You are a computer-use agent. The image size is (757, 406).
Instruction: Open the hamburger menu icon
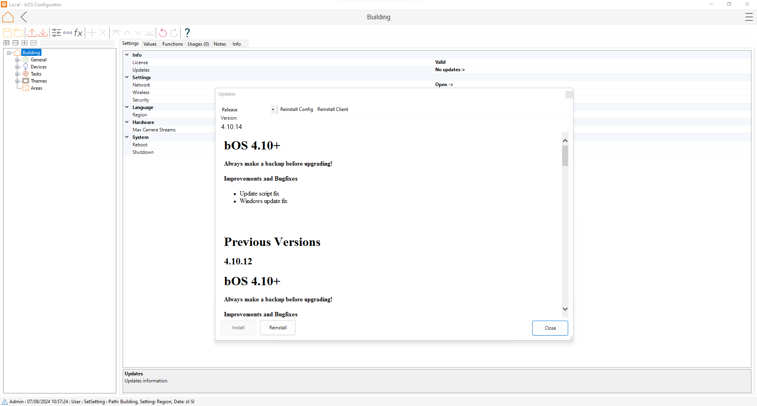click(x=749, y=17)
